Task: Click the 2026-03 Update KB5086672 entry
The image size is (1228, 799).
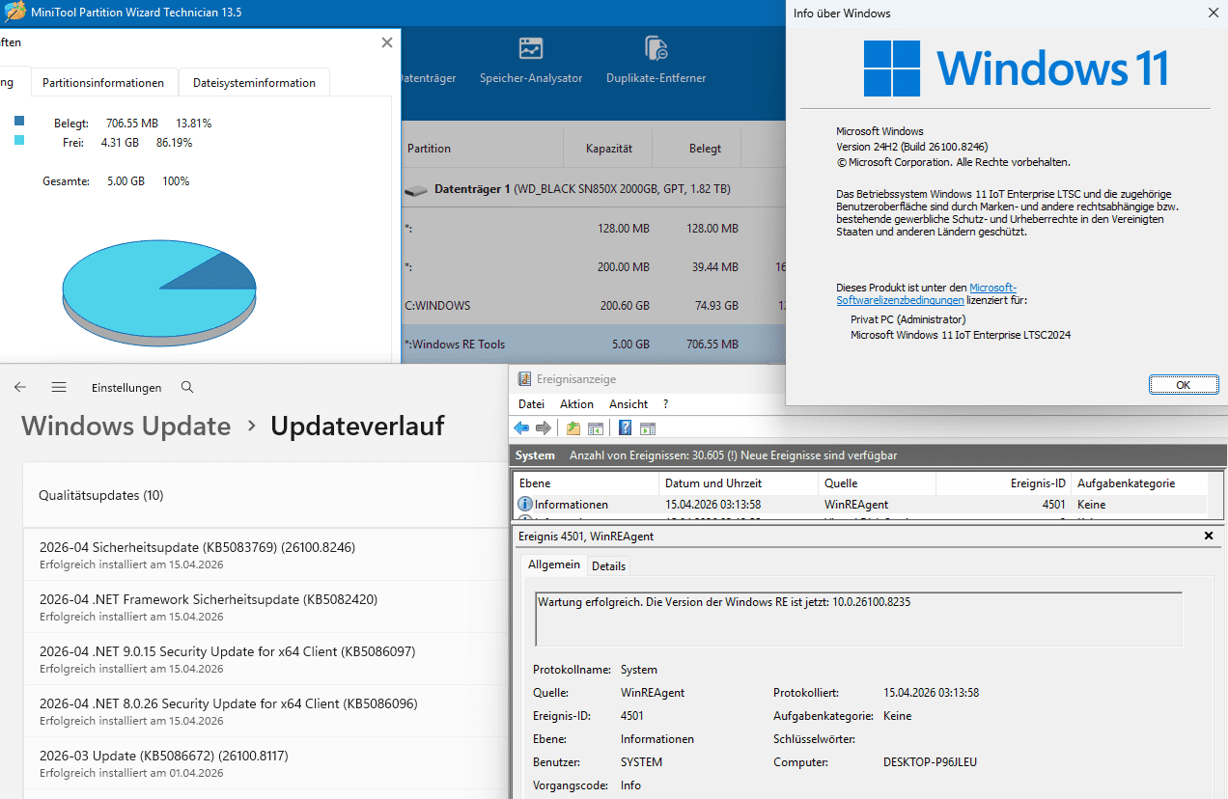Action: 266,763
